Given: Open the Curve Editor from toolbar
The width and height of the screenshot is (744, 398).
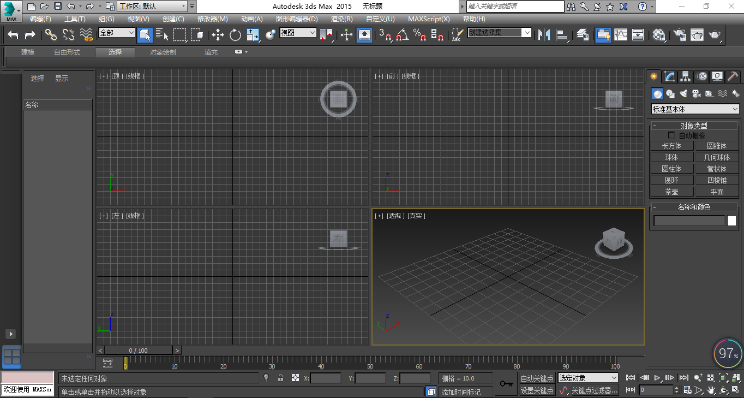Looking at the screenshot, I should 621,35.
